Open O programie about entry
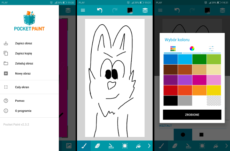The width and height of the screenshot is (230, 151). click(23, 111)
